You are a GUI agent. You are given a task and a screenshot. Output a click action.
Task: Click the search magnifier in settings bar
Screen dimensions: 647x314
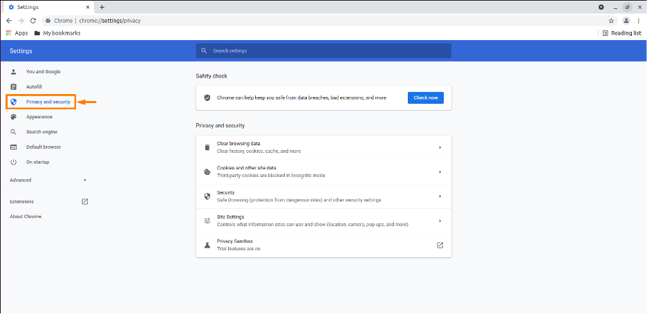click(204, 50)
